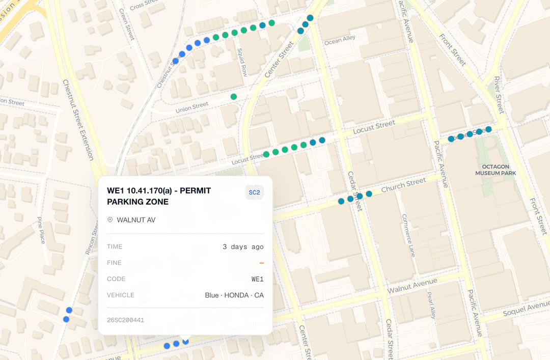Click the location pin icon beside WALNUT AV
This screenshot has height=360, width=550.
(x=110, y=220)
